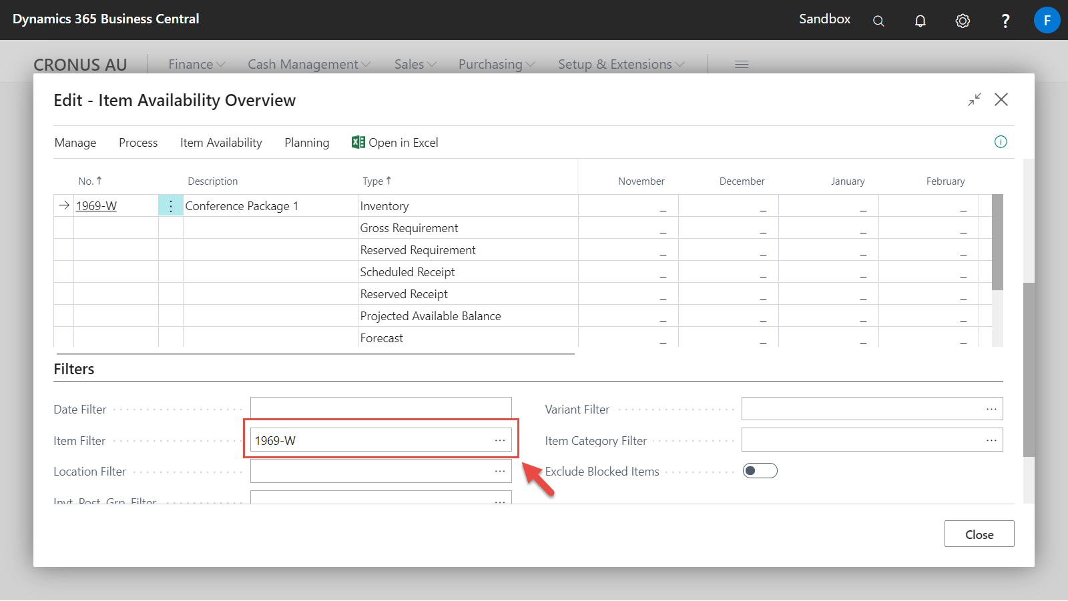
Task: Click the info circle icon in dialog
Action: pyautogui.click(x=1001, y=141)
